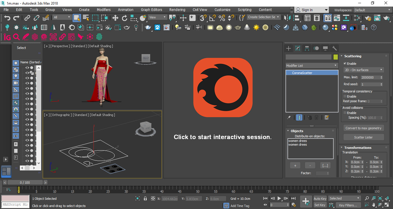Open the Modifiers menu
The width and height of the screenshot is (393, 209).
point(104,9)
